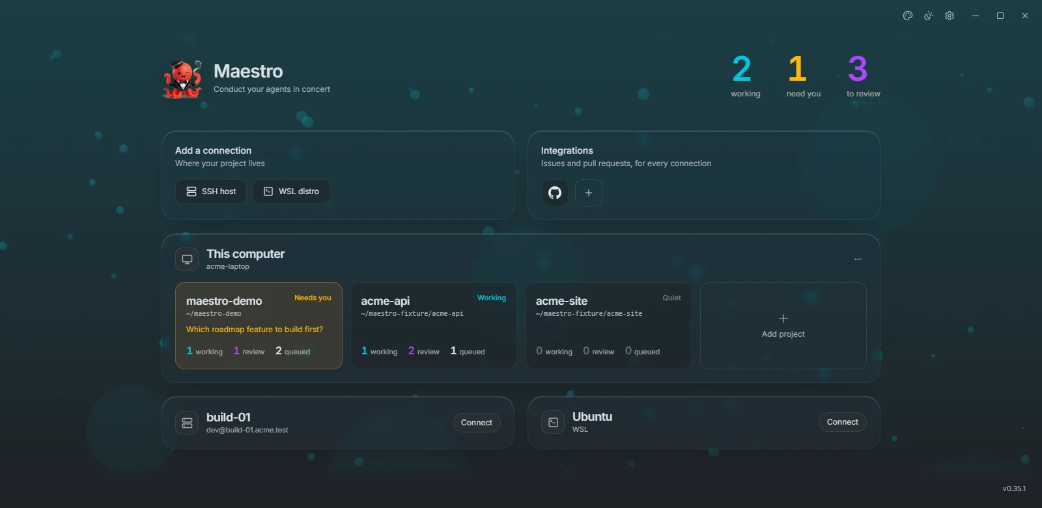This screenshot has width=1042, height=508.
Task: Add a WSL distro connection
Action: click(x=291, y=191)
